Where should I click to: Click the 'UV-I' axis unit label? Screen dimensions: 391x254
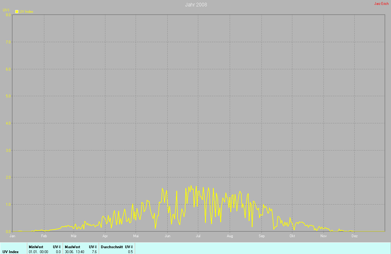click(x=6, y=10)
